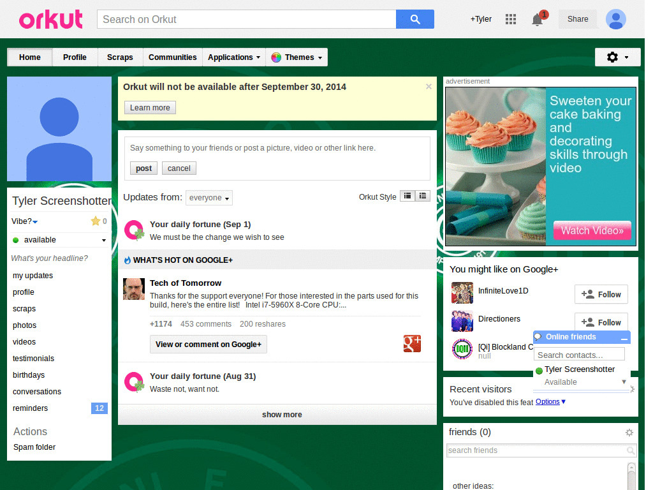Screen dimensions: 653x490
Task: Click the search friends magnifier icon
Action: (631, 450)
